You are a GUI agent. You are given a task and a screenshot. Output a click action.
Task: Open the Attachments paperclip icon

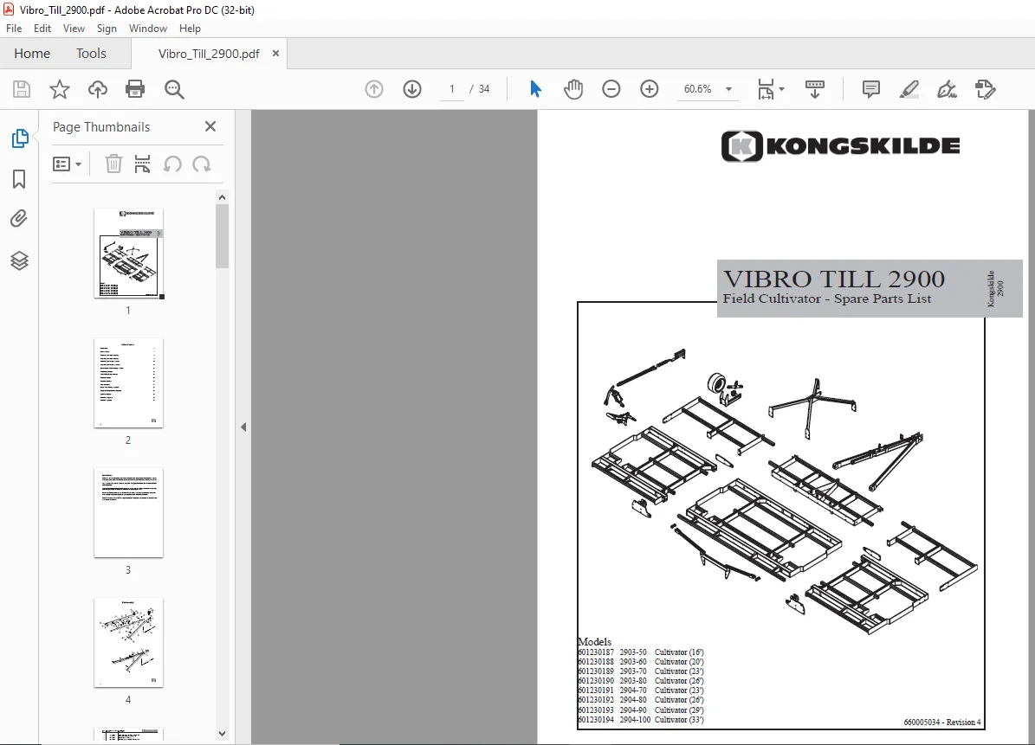[19, 218]
